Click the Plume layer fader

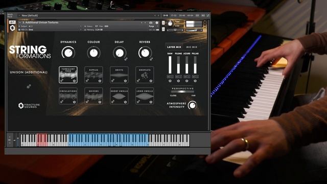pos(178,65)
